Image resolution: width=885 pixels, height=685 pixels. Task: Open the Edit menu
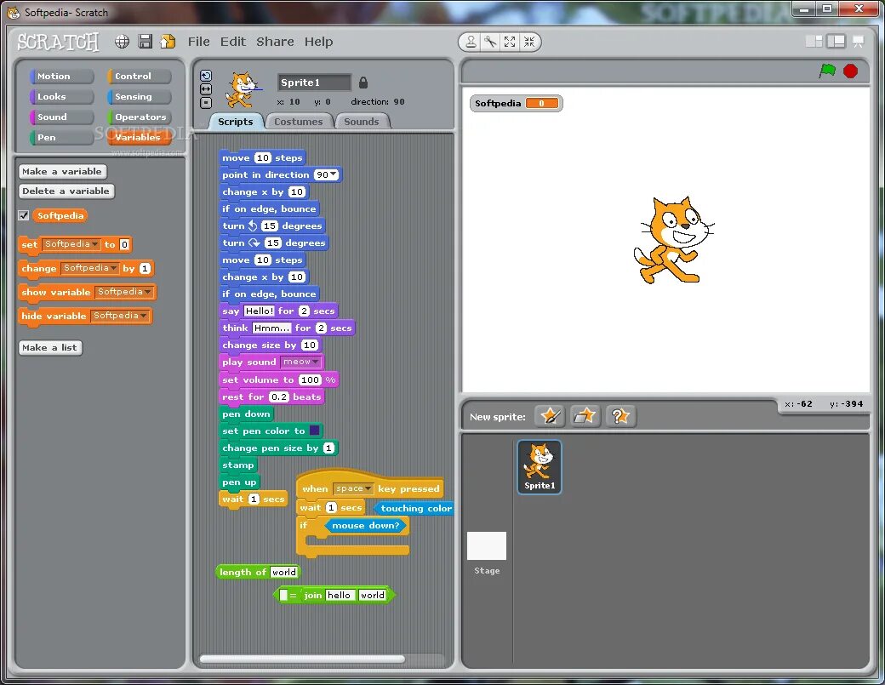coord(233,42)
